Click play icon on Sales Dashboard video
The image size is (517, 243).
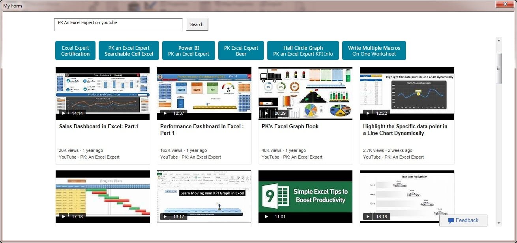pos(64,113)
